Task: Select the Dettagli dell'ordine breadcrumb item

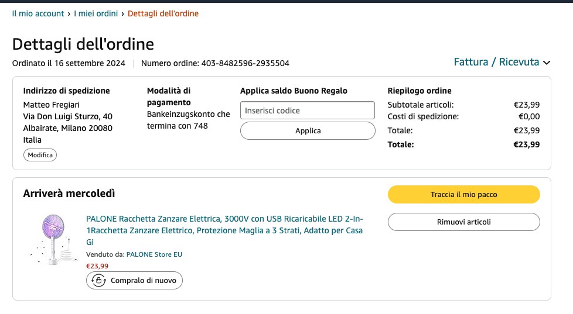Action: click(x=163, y=13)
